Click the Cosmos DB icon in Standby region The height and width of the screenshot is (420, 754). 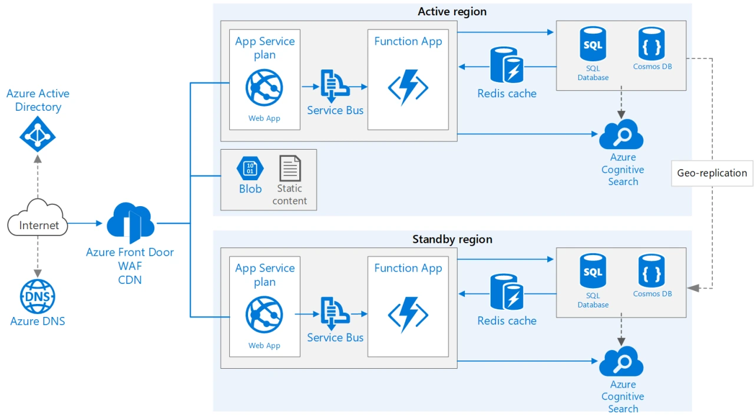pos(652,270)
